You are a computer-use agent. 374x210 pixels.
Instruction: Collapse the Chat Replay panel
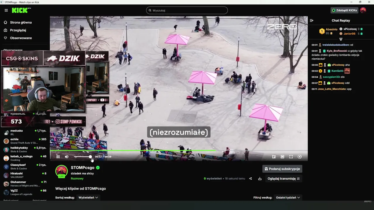311,21
